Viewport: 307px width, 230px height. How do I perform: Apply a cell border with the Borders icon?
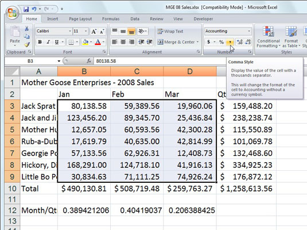71,42
